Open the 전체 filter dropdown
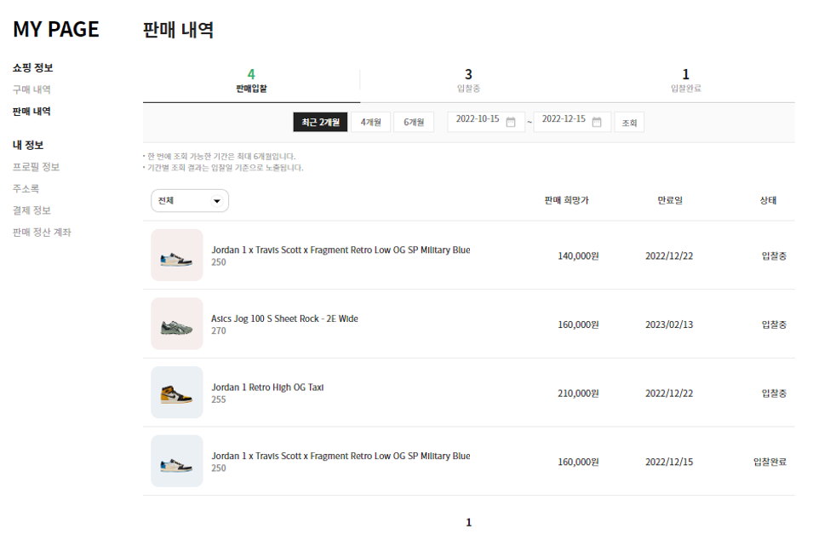Image resolution: width=830 pixels, height=540 pixels. coord(189,201)
